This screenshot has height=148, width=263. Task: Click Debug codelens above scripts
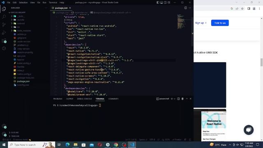click(x=68, y=20)
